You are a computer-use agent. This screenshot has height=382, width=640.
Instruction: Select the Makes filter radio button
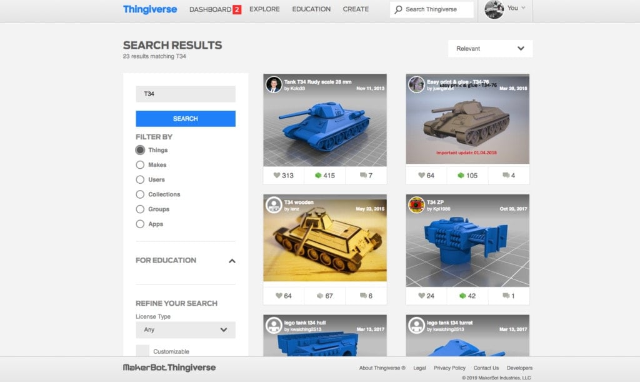(140, 165)
